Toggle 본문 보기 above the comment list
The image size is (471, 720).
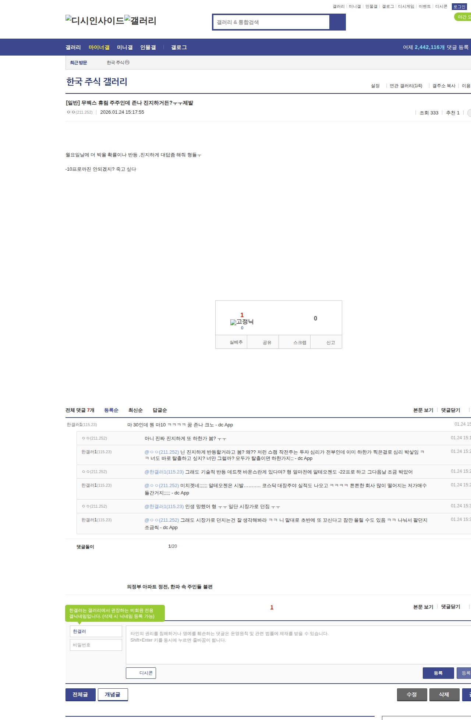(x=423, y=410)
